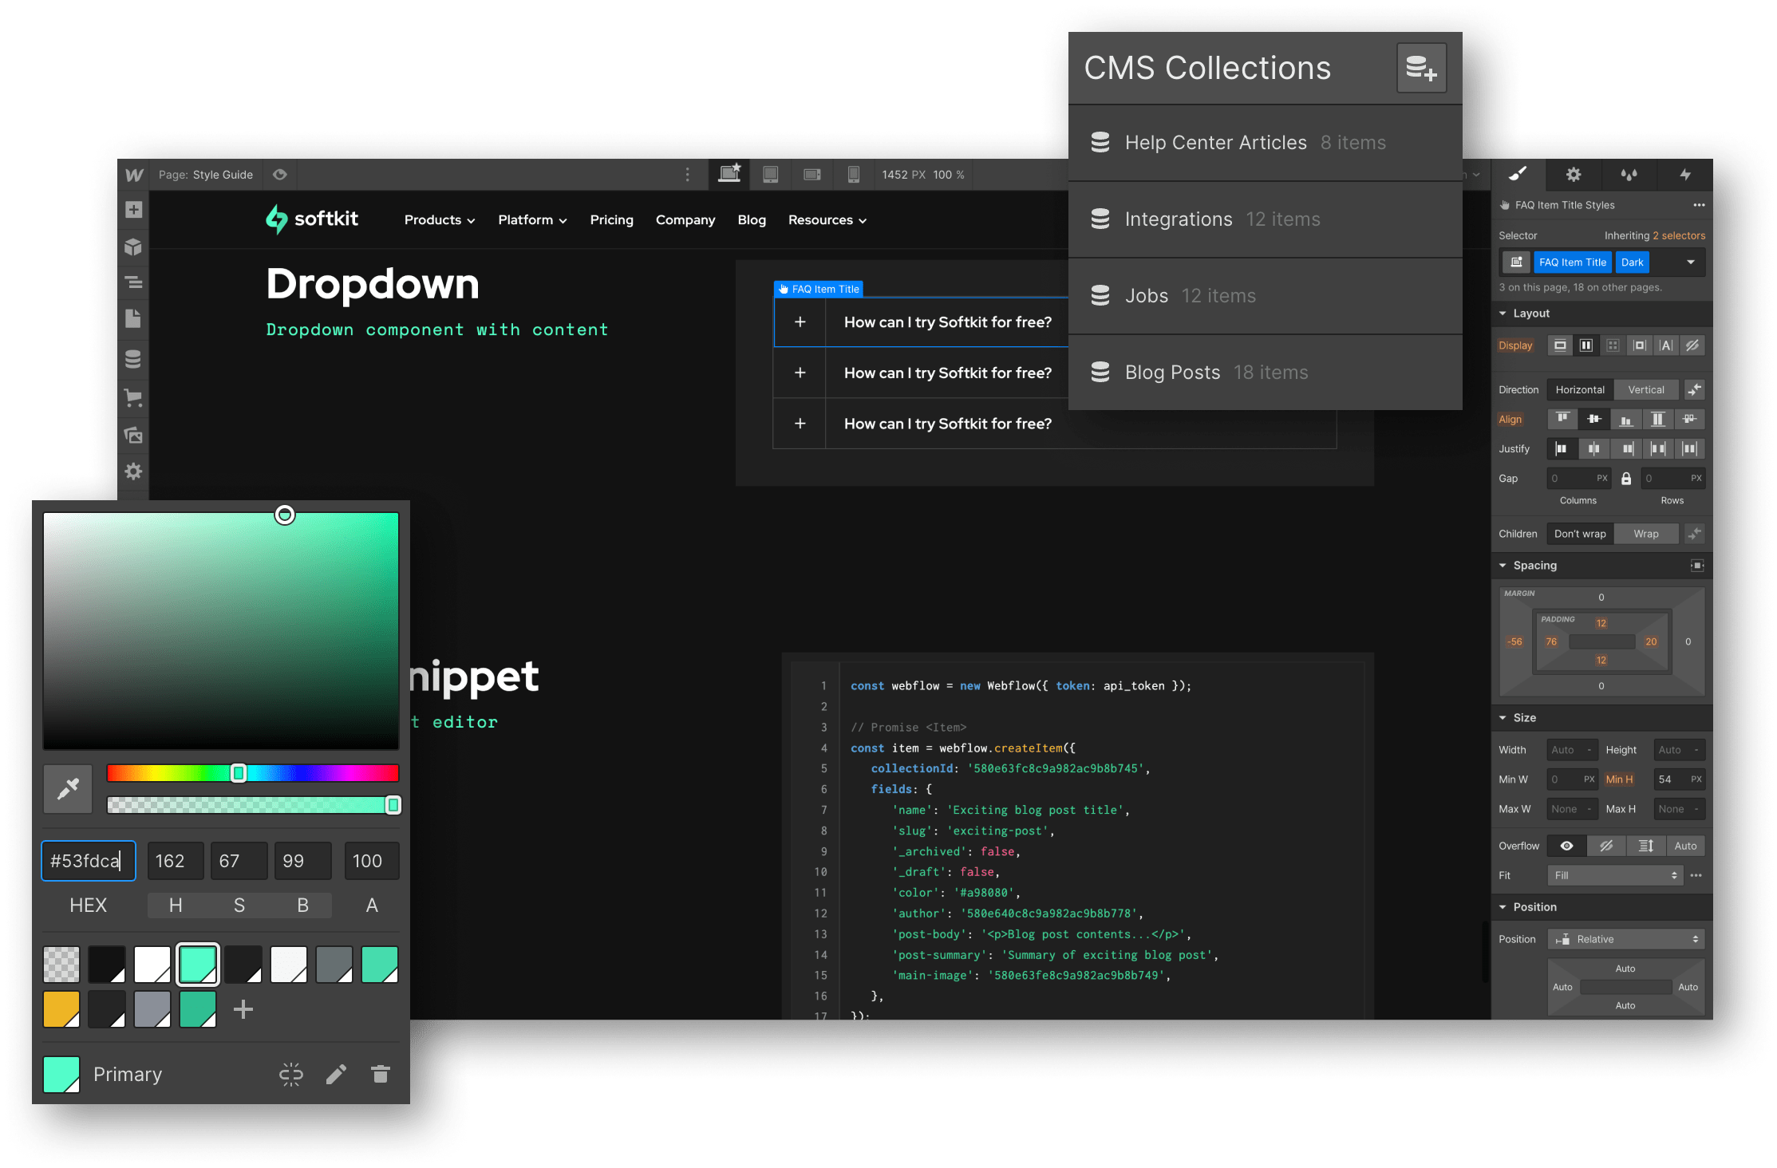This screenshot has width=1777, height=1168.
Task: Select the eyedropper color picker tool
Action: (68, 788)
